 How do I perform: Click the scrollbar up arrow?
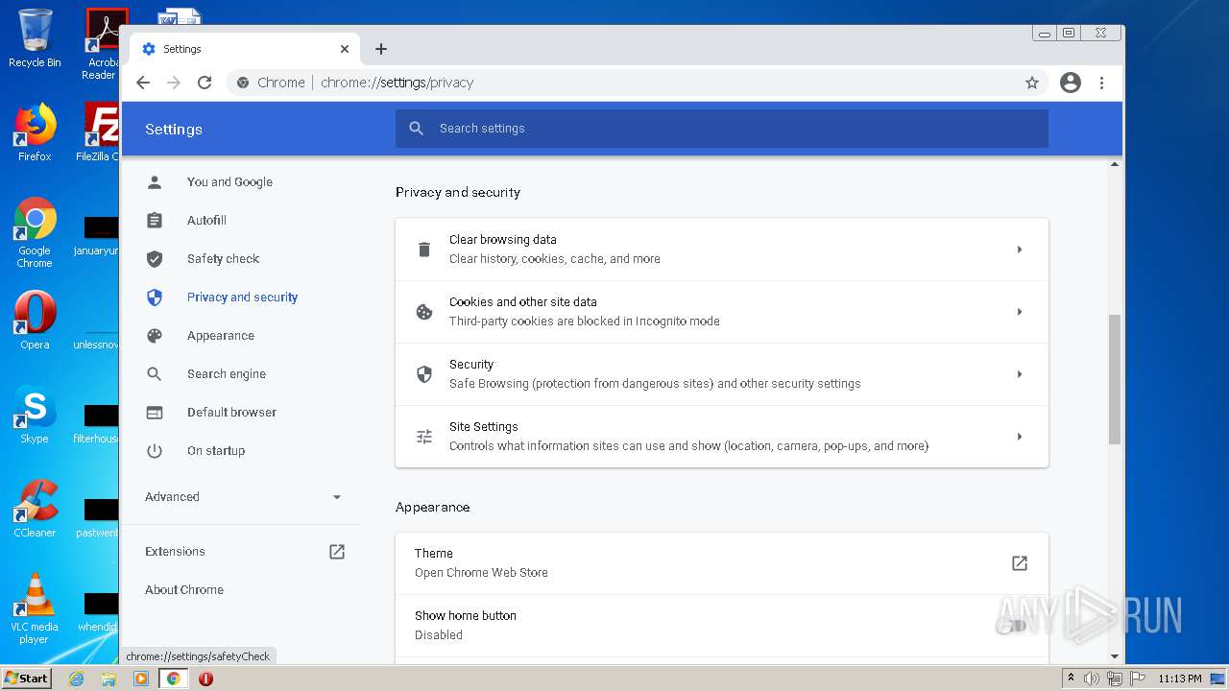[x=1115, y=164]
